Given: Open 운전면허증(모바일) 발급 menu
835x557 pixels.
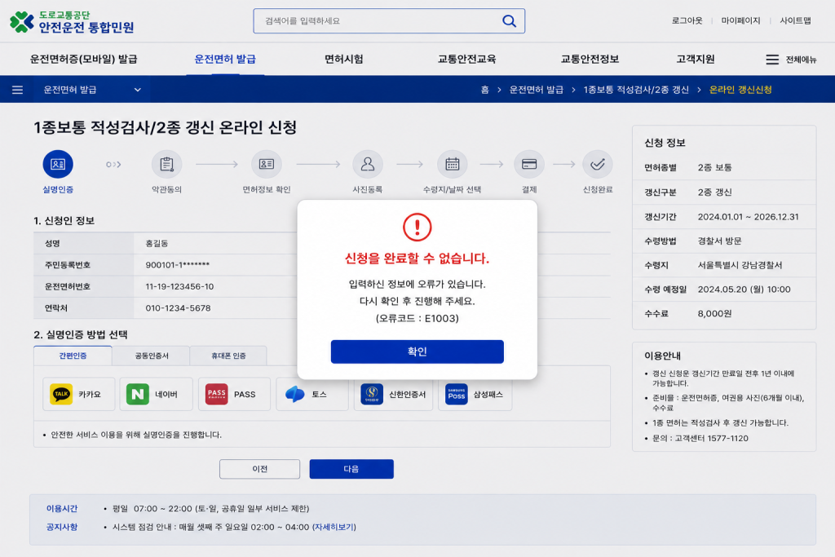Looking at the screenshot, I should [84, 59].
